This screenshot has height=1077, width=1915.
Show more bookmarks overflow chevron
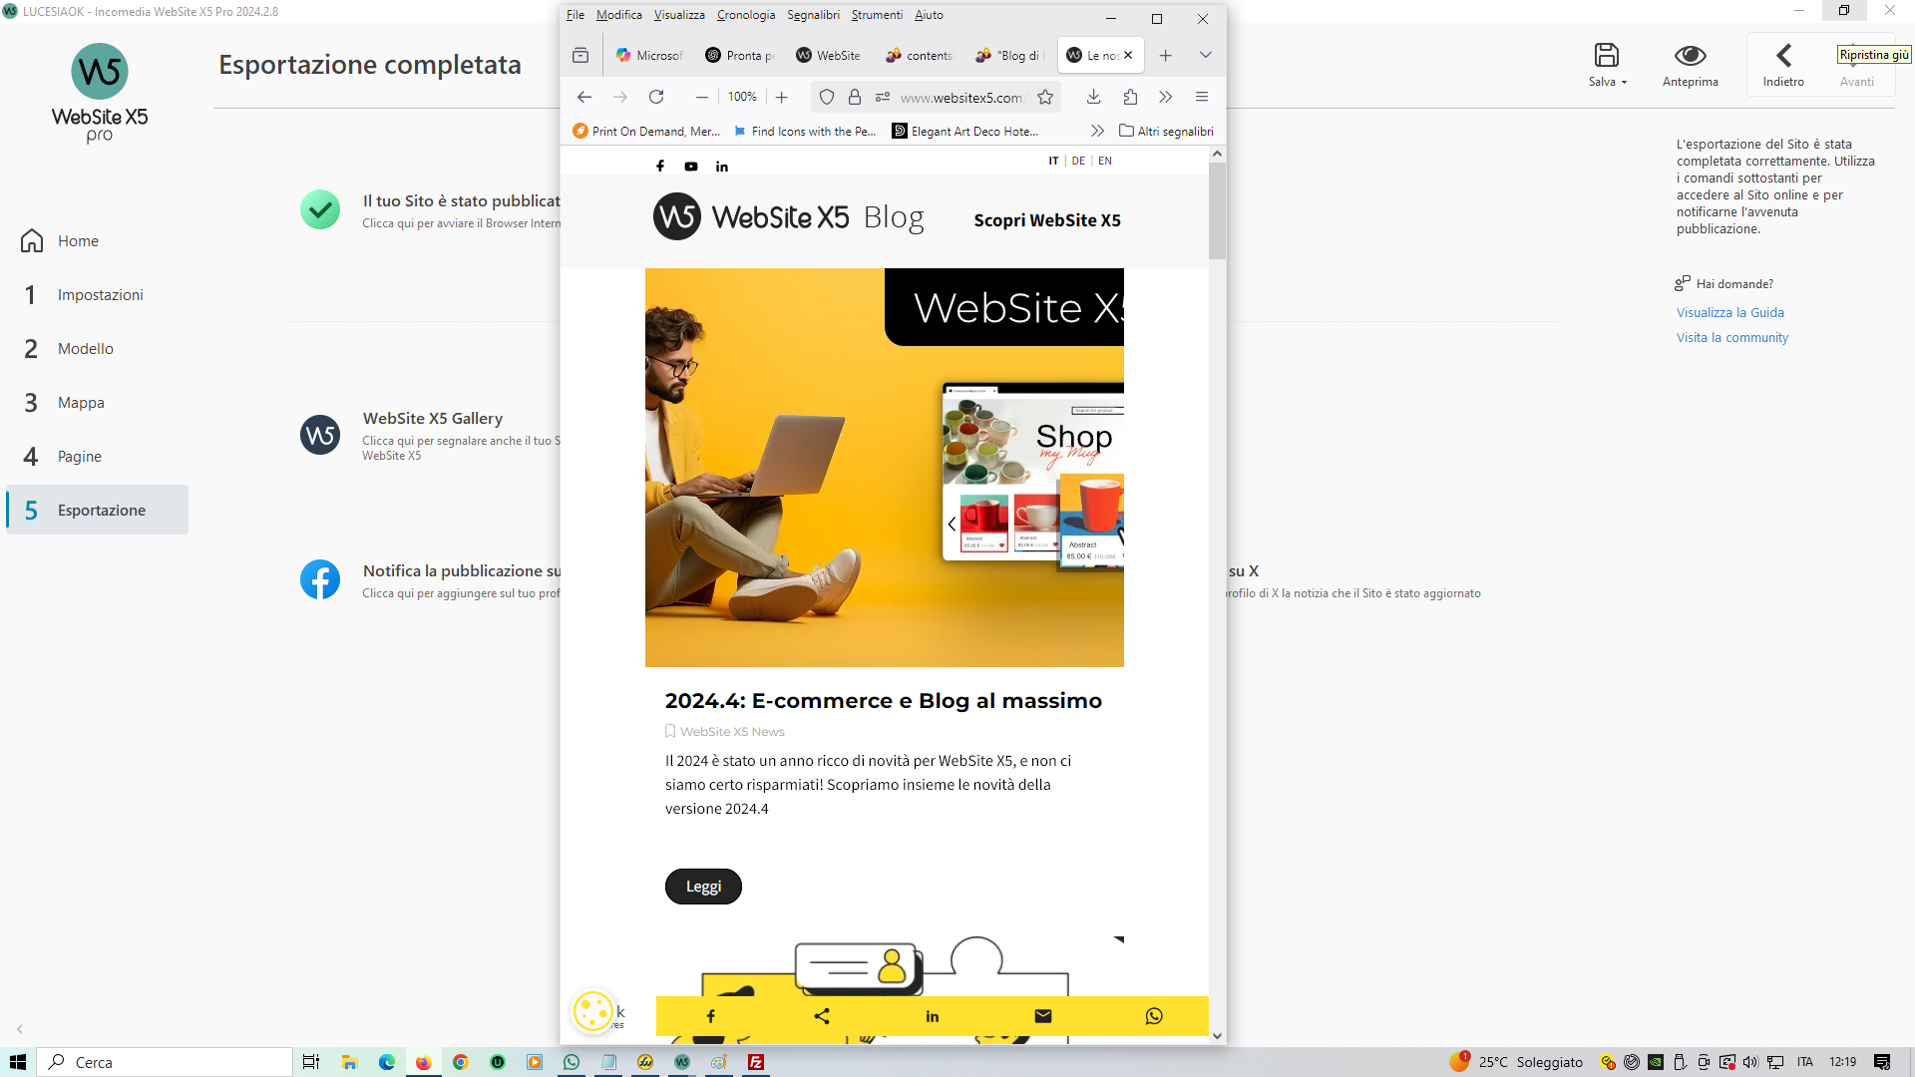[1097, 131]
